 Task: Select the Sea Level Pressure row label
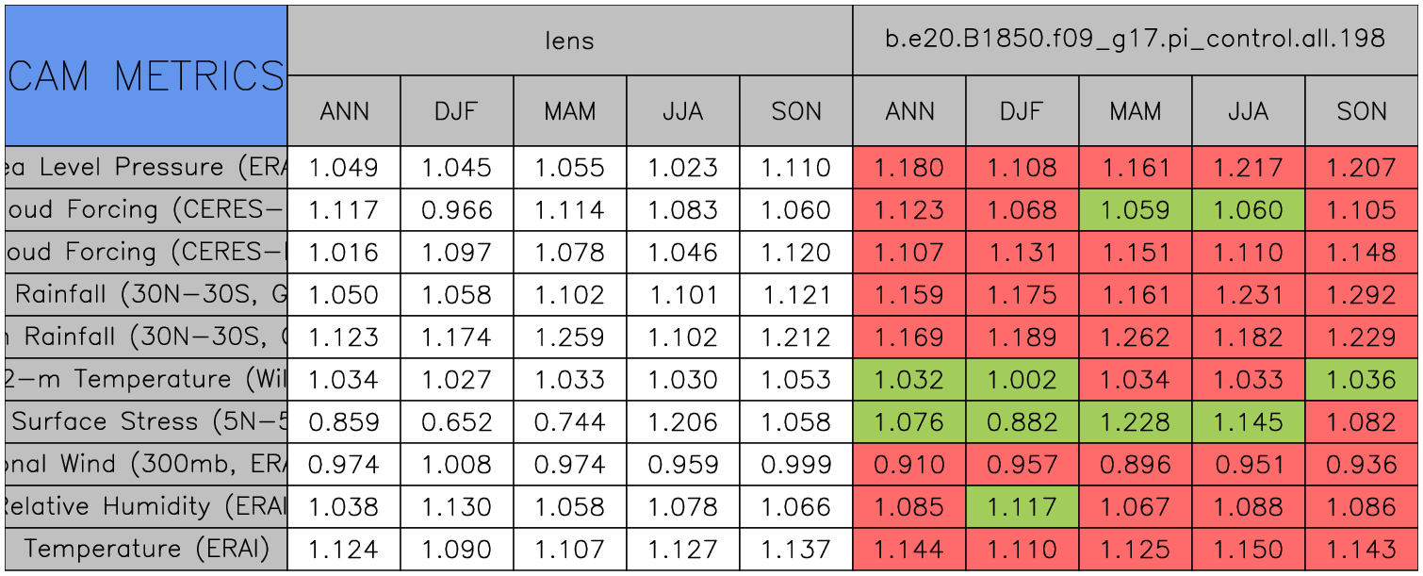[146, 168]
